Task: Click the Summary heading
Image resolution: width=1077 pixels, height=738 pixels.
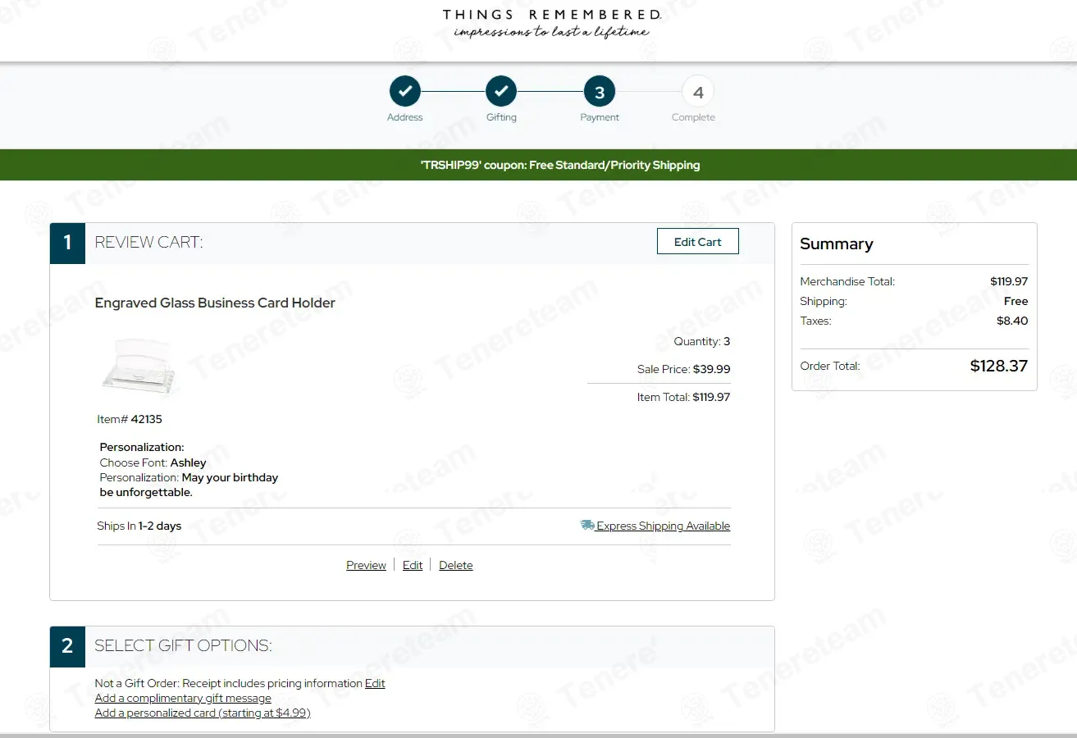Action: (837, 244)
